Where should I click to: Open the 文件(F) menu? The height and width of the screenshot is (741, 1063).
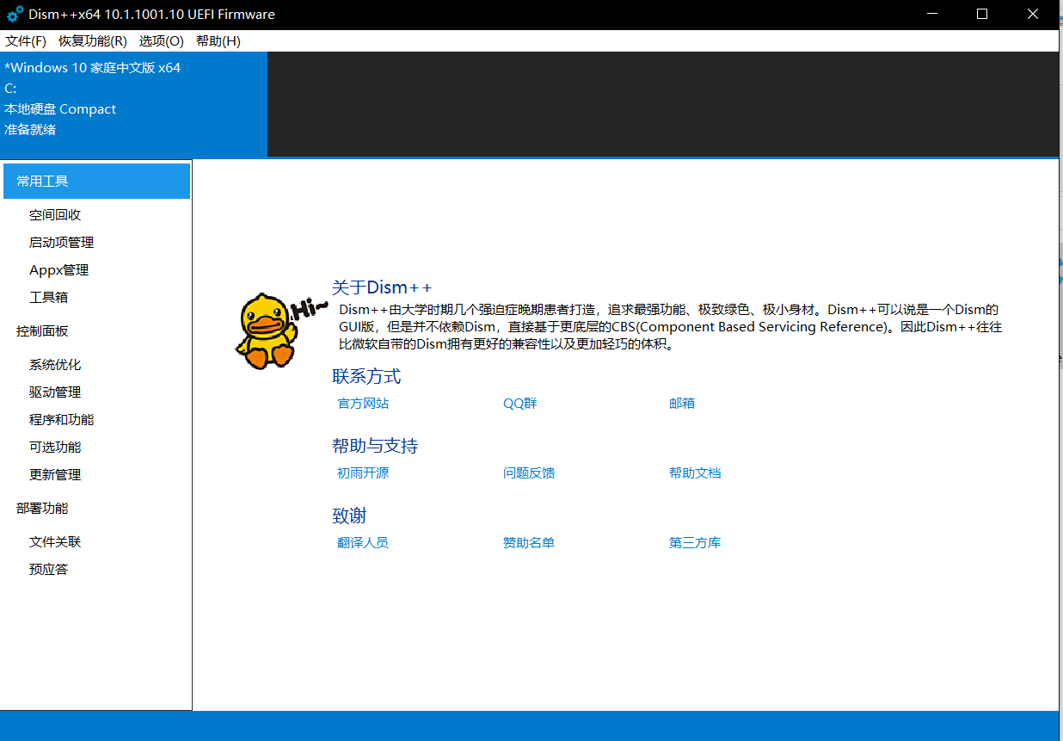26,41
